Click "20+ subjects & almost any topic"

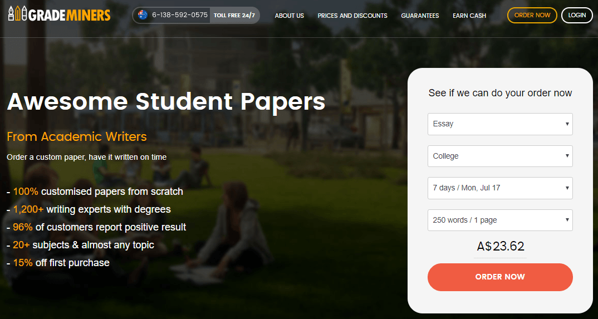tap(84, 245)
